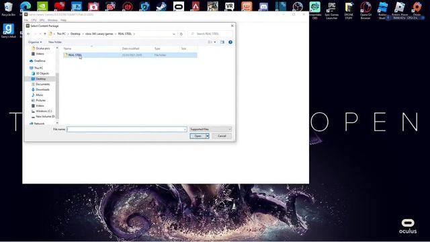Viewport: 430px width, 242px height.
Task: Go back in file dialog navigation
Action: 28,34
